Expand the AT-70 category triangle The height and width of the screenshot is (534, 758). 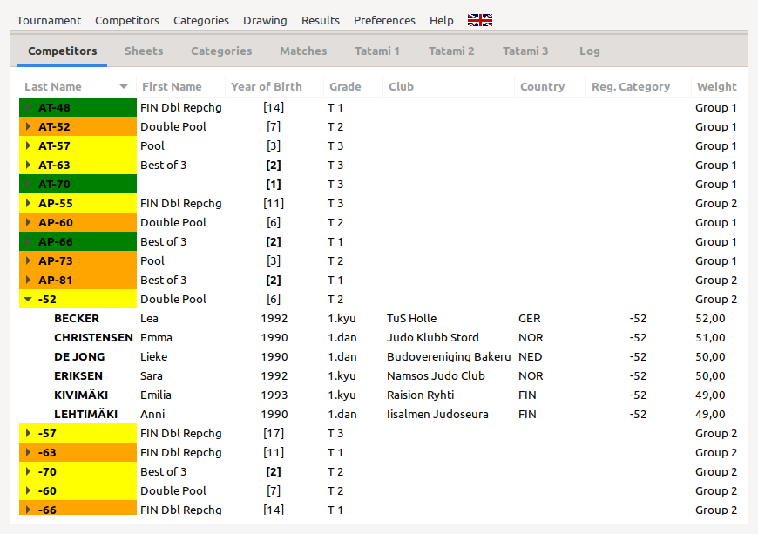tap(29, 185)
